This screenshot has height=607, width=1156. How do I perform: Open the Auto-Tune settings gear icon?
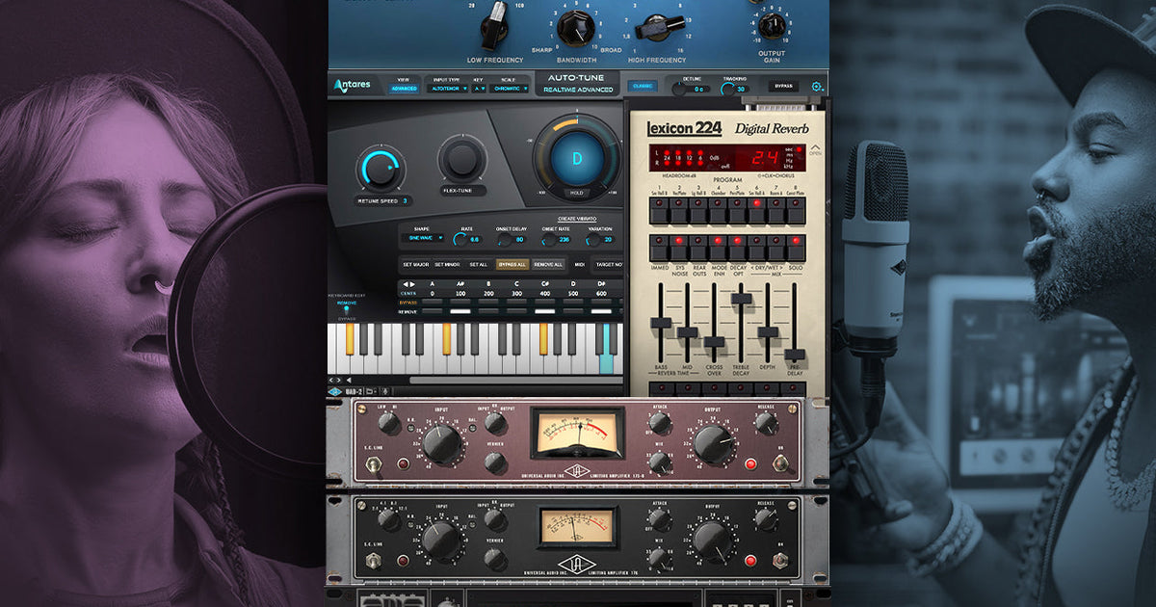click(814, 87)
